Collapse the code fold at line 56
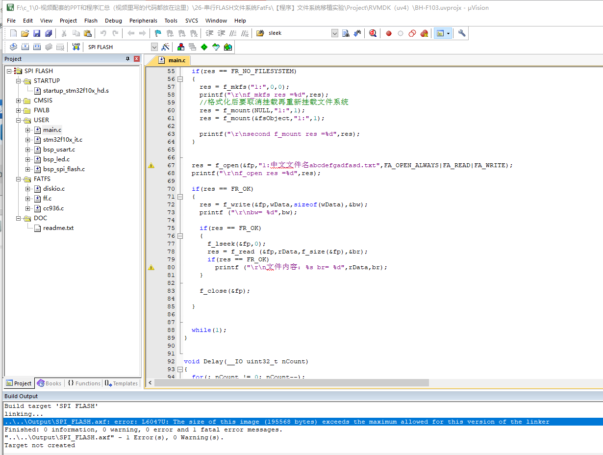Viewport: 603px width, 455px height. point(180,79)
